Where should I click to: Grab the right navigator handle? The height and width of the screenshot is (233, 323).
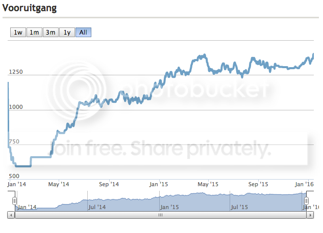click(x=306, y=201)
